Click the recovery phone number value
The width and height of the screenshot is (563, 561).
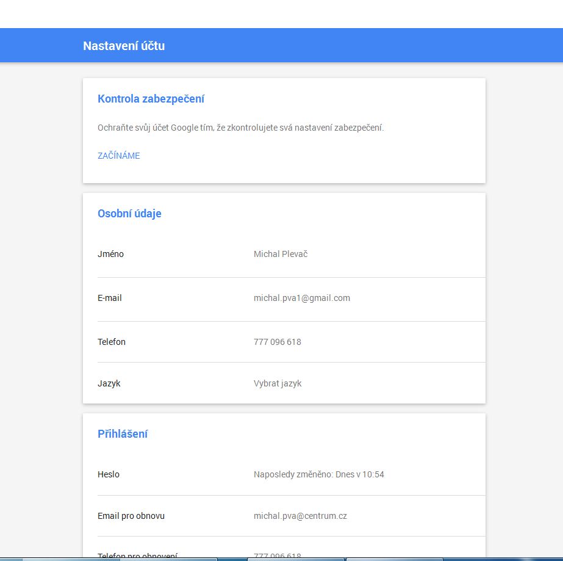(x=277, y=556)
